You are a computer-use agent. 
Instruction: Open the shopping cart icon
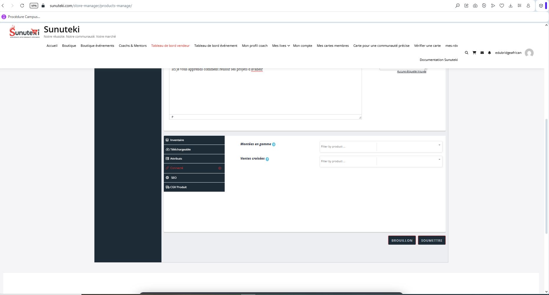(474, 53)
